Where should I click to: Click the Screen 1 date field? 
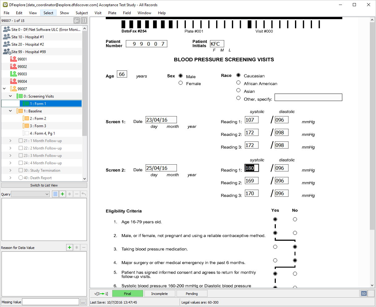pyautogui.click(x=161, y=120)
